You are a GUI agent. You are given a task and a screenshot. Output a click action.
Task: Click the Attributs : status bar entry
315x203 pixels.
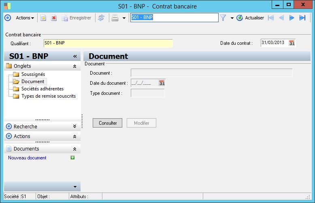tap(79, 197)
